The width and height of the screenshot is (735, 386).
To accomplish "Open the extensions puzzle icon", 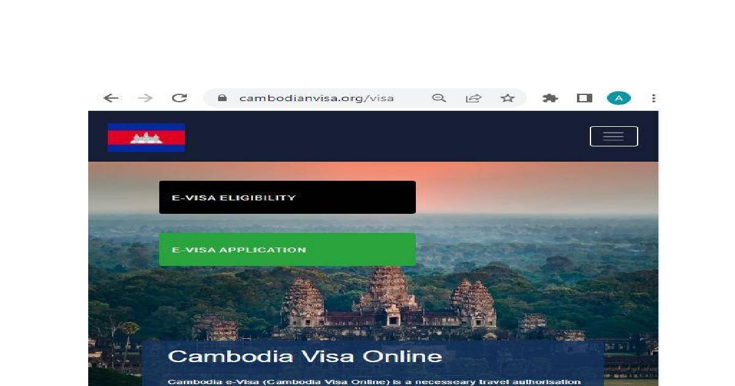I will click(550, 98).
